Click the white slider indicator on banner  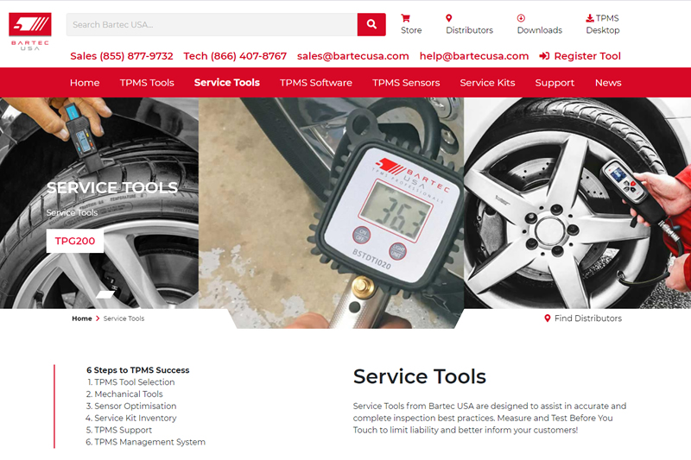point(105,294)
